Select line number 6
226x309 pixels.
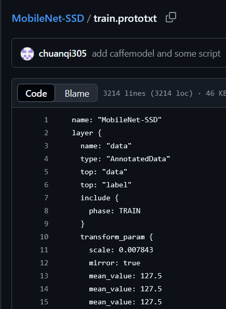pyautogui.click(x=46, y=185)
